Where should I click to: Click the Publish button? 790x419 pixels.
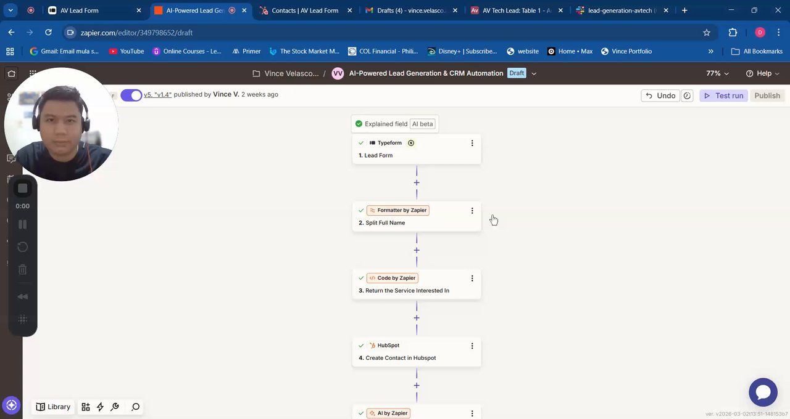pos(767,96)
